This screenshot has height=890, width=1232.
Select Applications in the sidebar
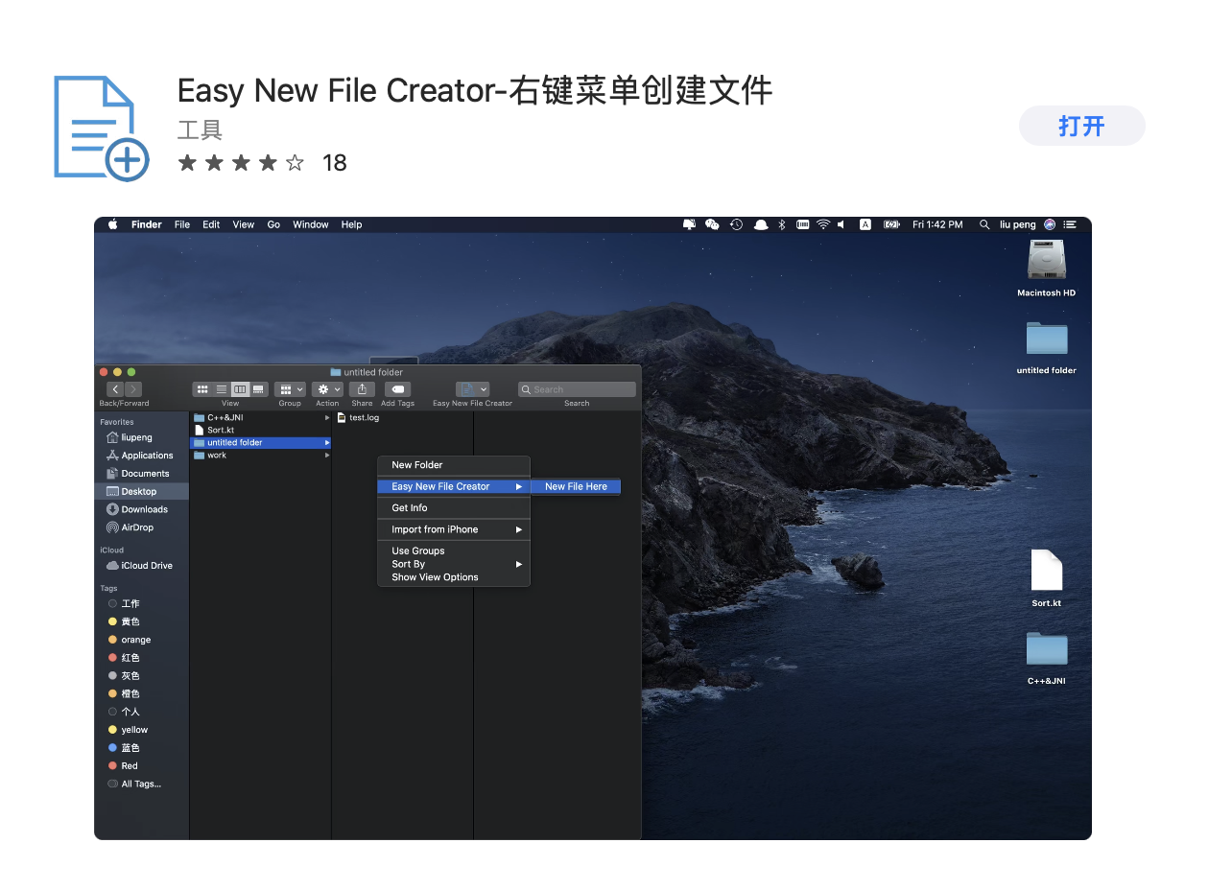(x=142, y=456)
